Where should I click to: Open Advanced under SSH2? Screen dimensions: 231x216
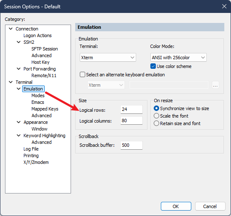[41, 55]
